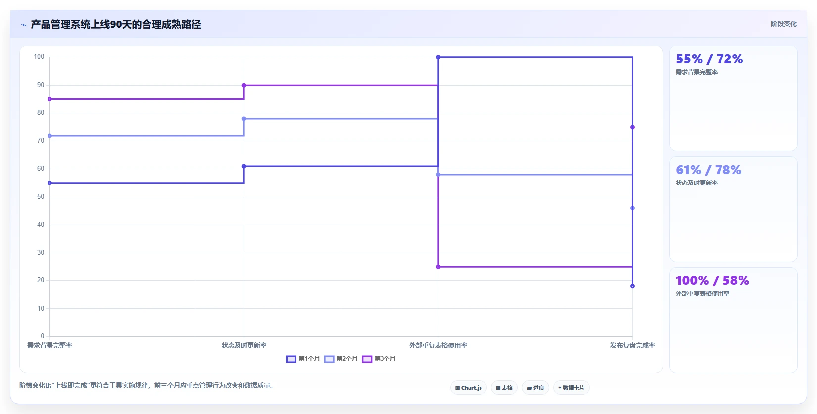This screenshot has width=817, height=414.
Task: Click the 状态及时更新率 axis label
Action: (x=244, y=345)
